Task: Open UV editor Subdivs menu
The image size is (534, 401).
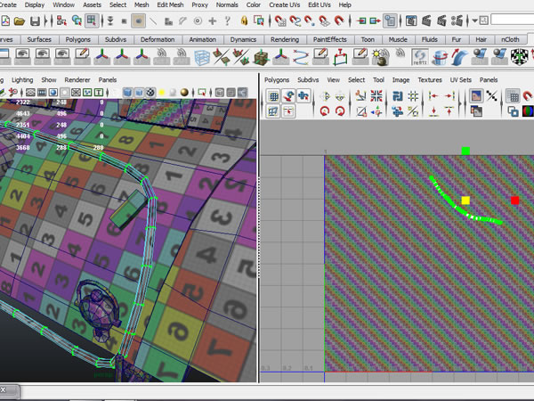Action: click(308, 80)
